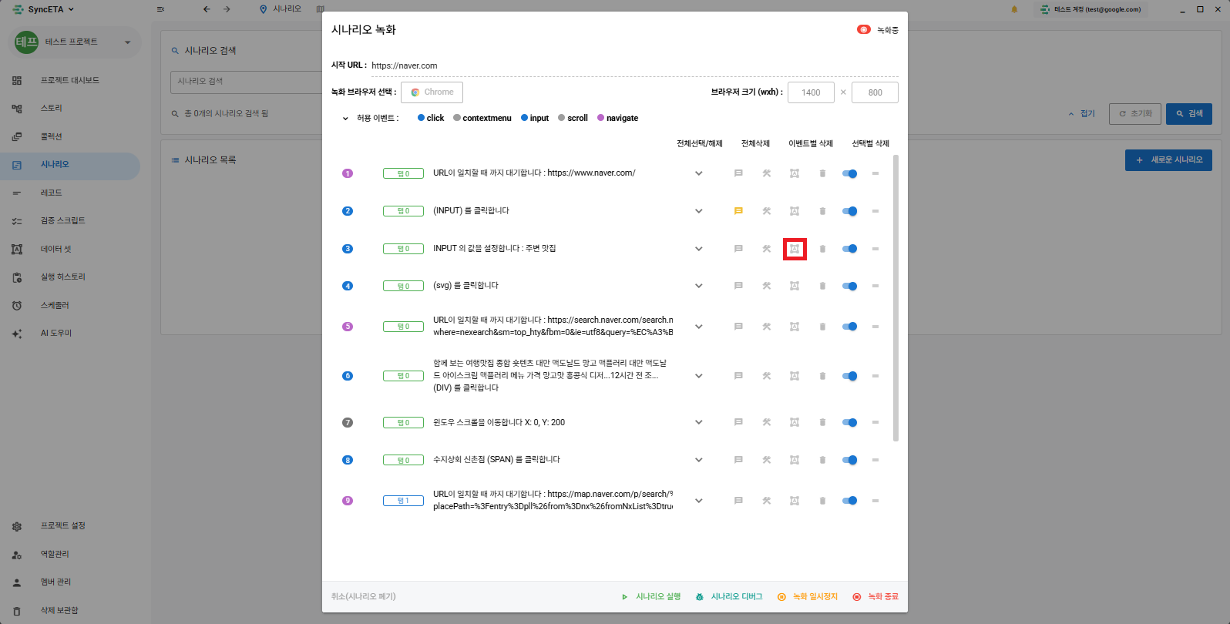
Task: Click the minus icon on the 윈도우 스크롤 step
Action: coord(875,422)
